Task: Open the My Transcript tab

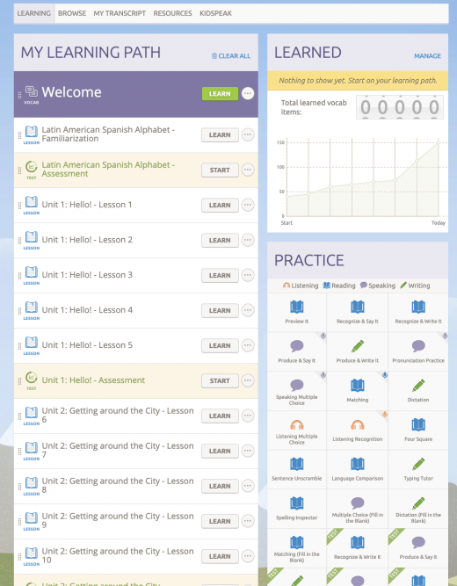Action: coord(120,13)
